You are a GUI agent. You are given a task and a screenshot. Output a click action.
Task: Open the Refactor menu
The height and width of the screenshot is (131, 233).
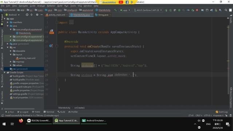click(x=51, y=6)
